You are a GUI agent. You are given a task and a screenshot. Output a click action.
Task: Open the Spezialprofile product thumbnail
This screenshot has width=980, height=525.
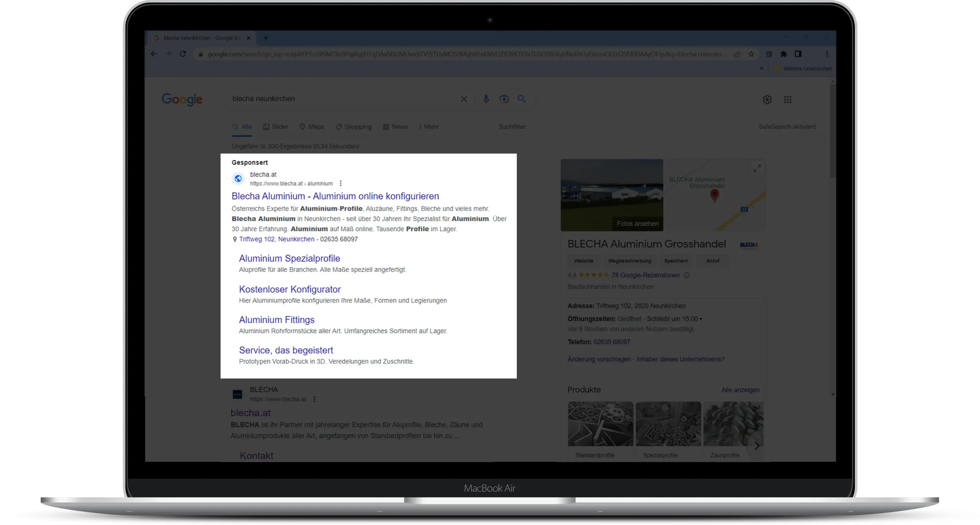[668, 424]
